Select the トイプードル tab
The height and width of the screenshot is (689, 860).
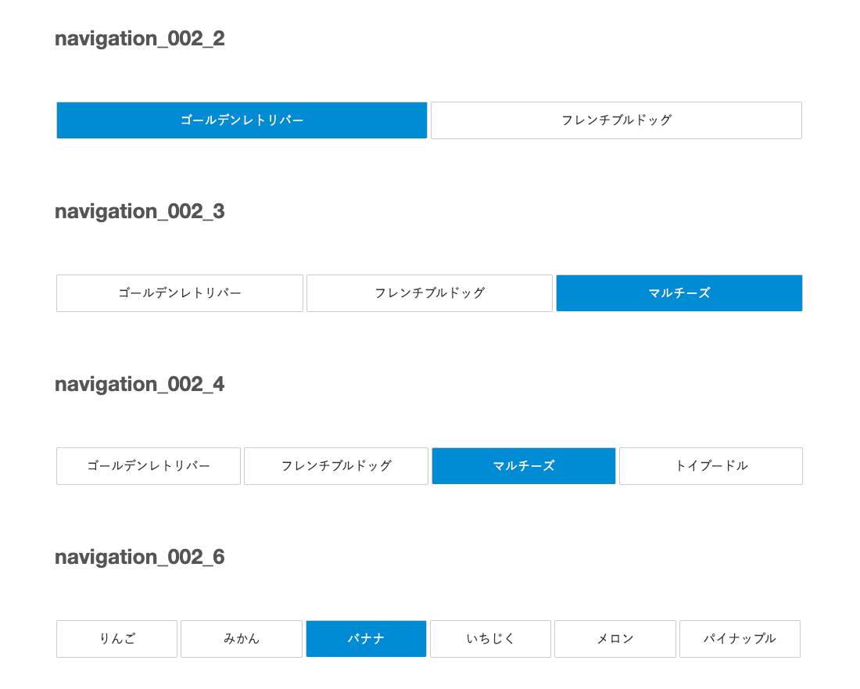(711, 466)
